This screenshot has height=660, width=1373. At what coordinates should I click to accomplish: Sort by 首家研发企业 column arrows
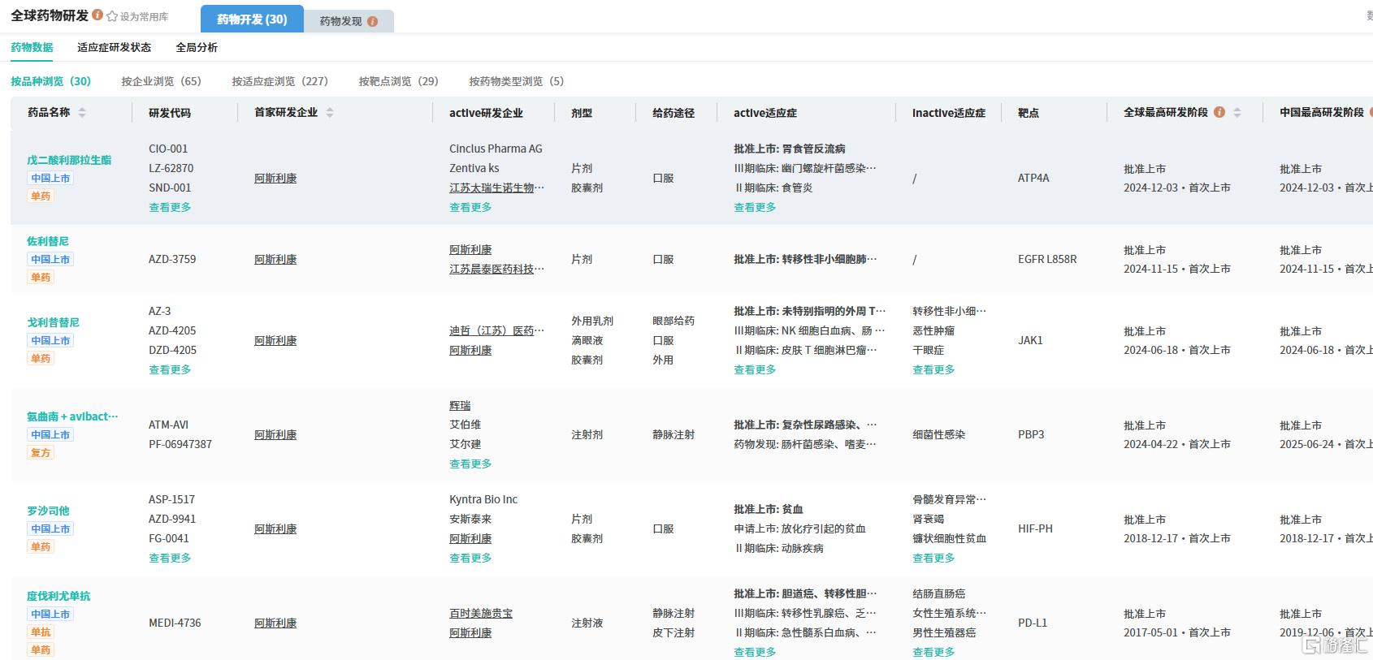(x=330, y=113)
